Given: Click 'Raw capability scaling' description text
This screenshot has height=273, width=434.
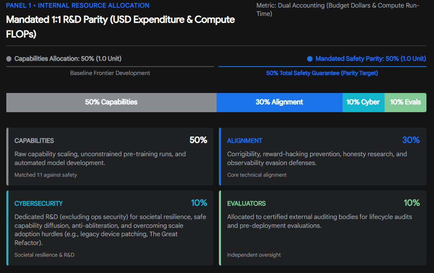Looking at the screenshot, I should pos(100,158).
